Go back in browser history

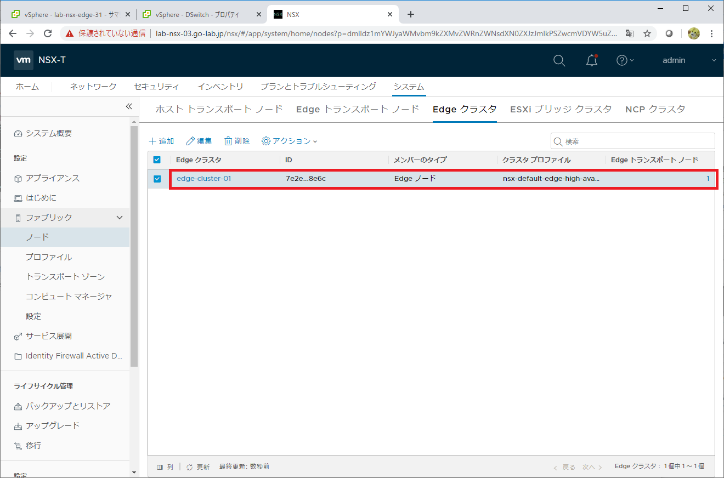pos(13,33)
